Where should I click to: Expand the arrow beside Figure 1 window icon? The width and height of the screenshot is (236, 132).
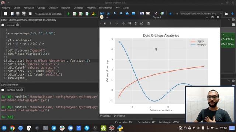tap(107, 17)
